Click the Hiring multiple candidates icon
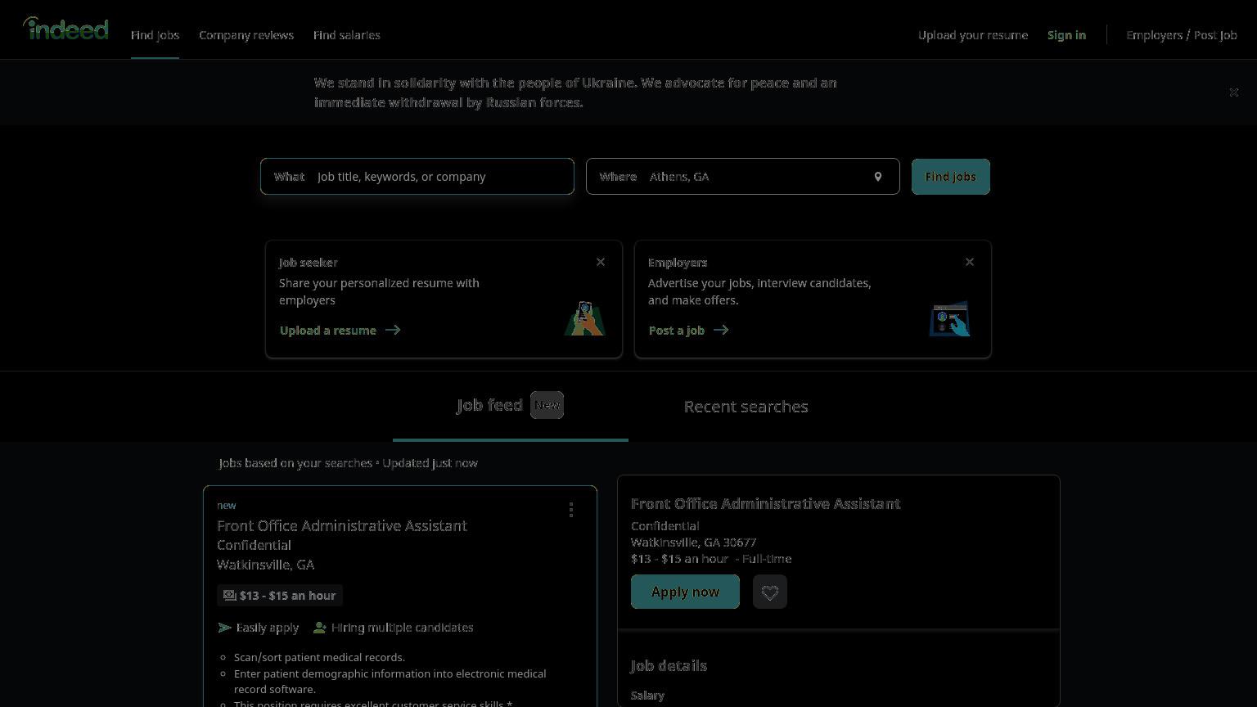 (320, 628)
